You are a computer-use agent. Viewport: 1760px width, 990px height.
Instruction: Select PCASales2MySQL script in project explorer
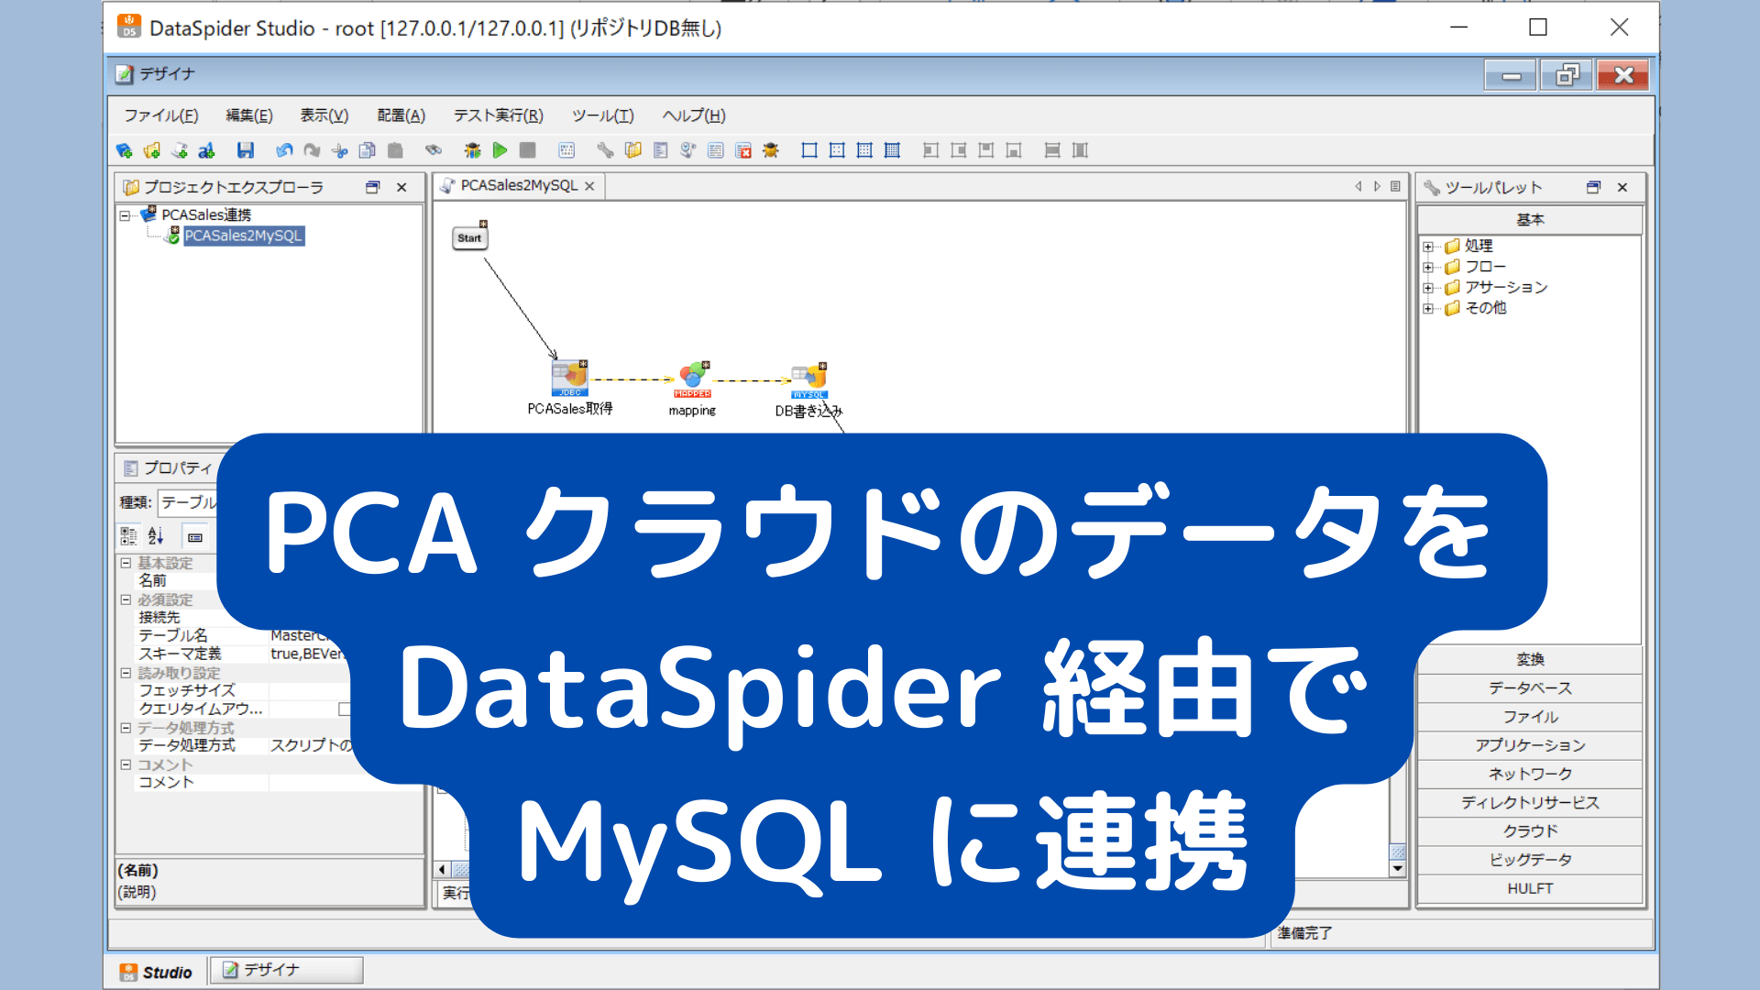pyautogui.click(x=242, y=236)
